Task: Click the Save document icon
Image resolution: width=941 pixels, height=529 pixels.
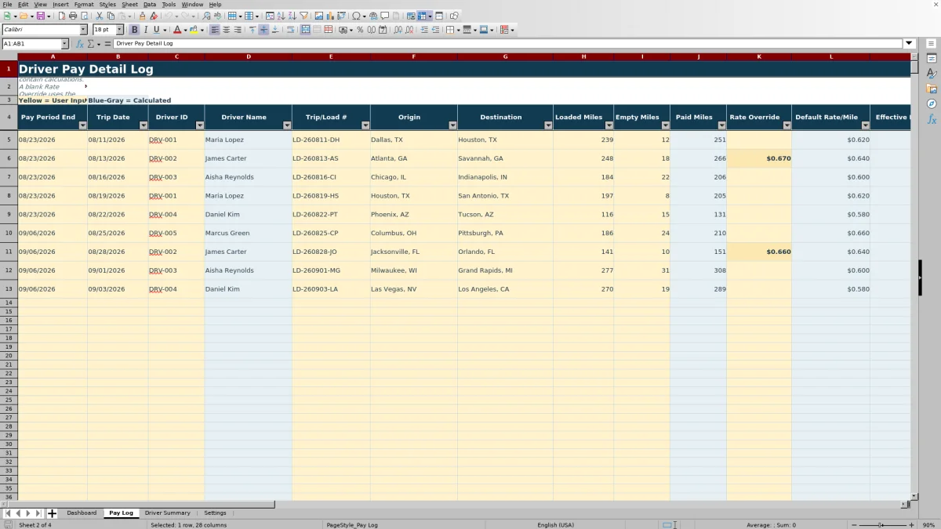Action: tap(39, 16)
